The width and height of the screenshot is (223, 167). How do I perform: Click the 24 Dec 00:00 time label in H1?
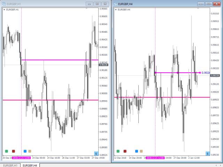click(39, 158)
